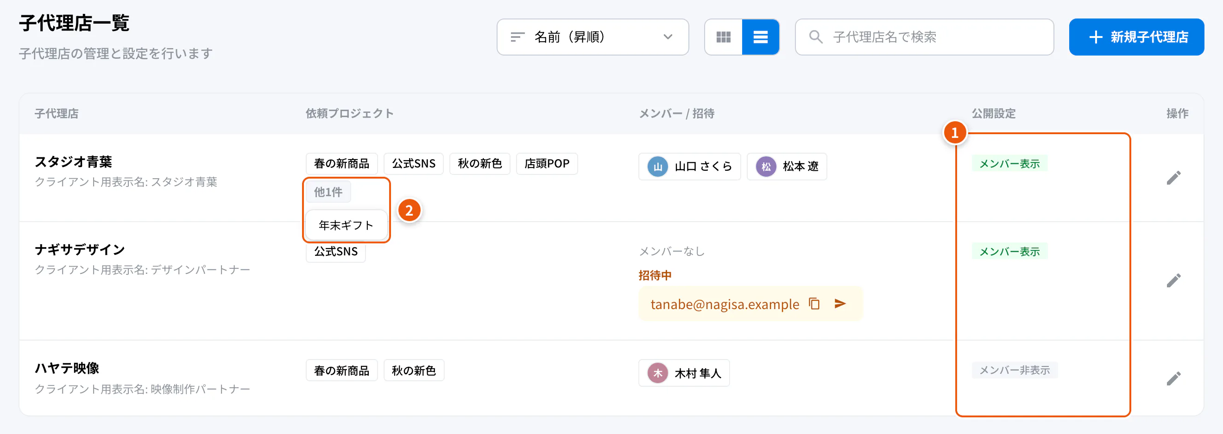Select the ナギサデザイン agency name
The image size is (1223, 434).
point(80,249)
